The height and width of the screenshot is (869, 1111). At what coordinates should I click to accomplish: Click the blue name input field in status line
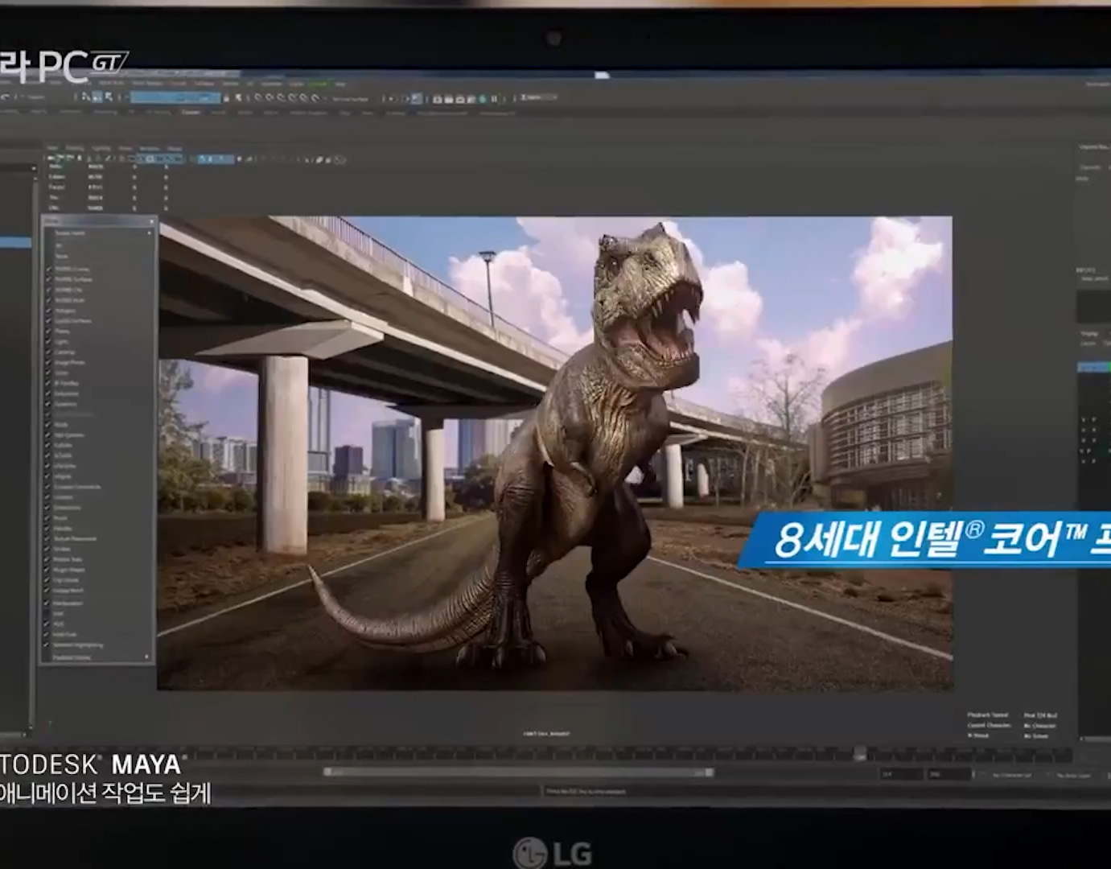(175, 97)
